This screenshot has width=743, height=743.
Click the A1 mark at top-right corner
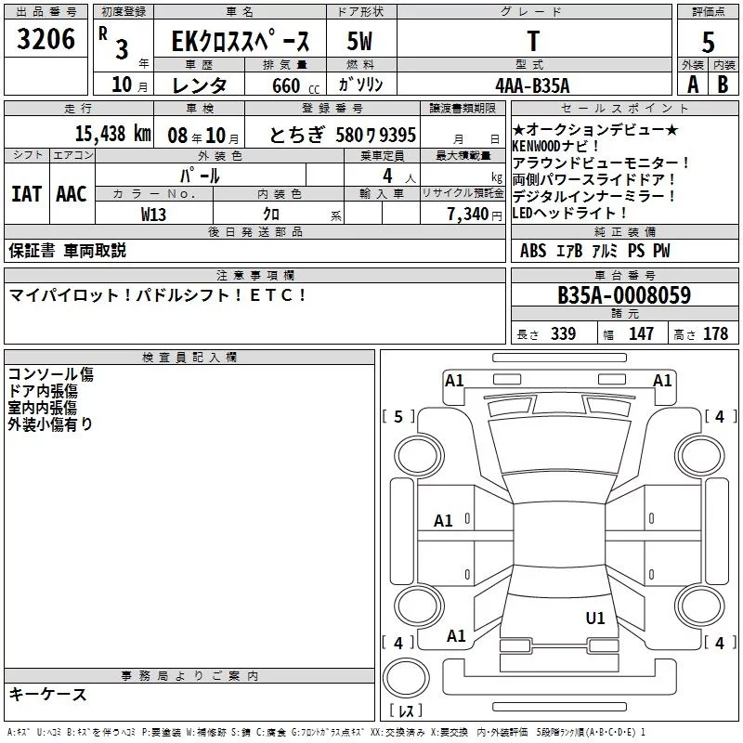662,381
